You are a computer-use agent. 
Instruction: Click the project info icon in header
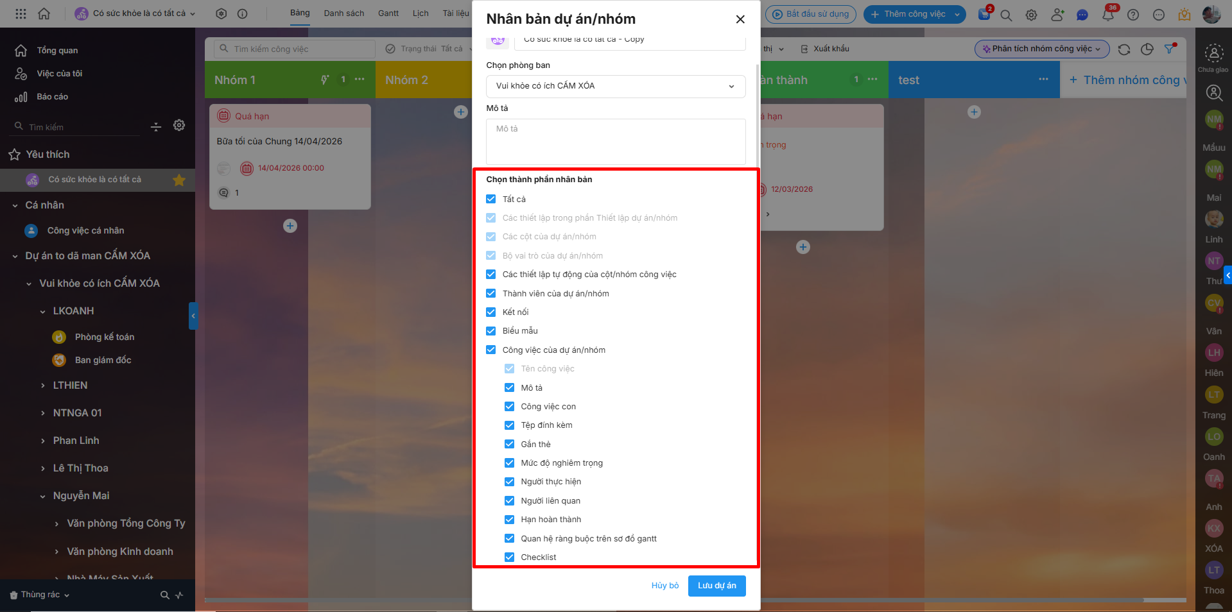point(243,13)
